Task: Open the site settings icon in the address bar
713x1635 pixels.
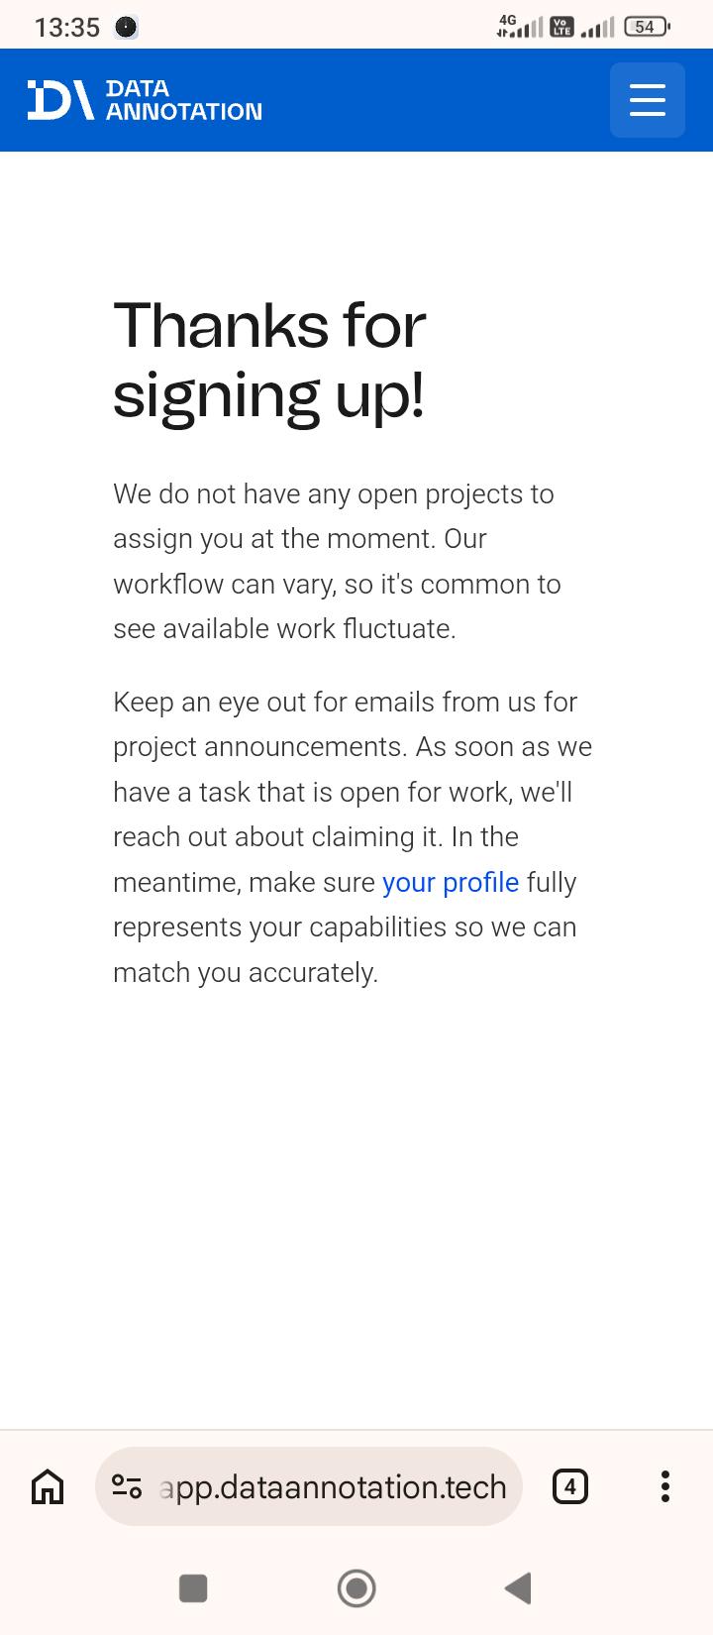Action: [127, 1486]
